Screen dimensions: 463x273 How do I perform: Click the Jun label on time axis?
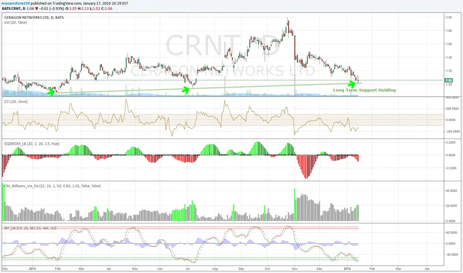point(160,269)
